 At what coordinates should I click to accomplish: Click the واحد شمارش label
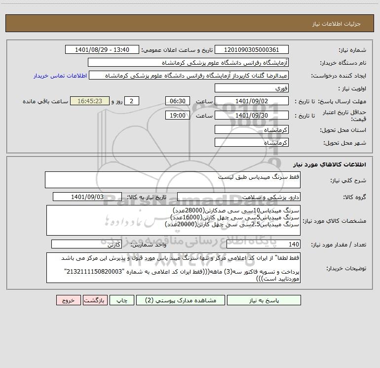pyautogui.click(x=149, y=245)
